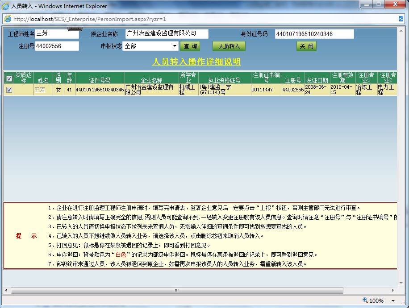Click the 证件号码 column header
409x308 pixels.
pos(100,80)
